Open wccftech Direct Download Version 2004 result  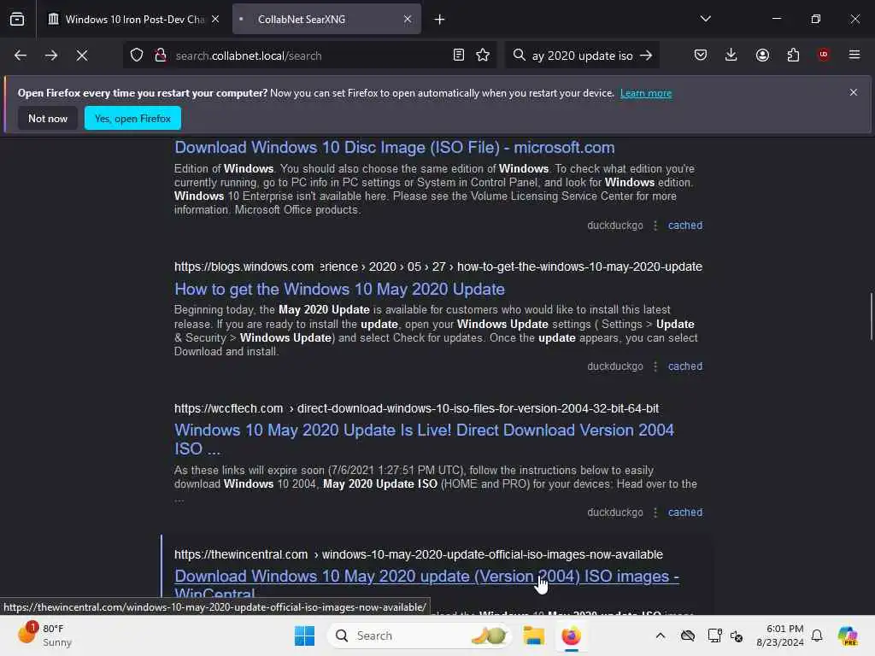click(424, 440)
